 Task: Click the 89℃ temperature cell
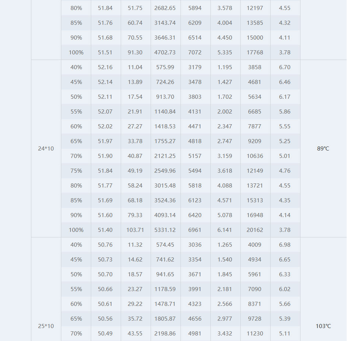point(323,149)
